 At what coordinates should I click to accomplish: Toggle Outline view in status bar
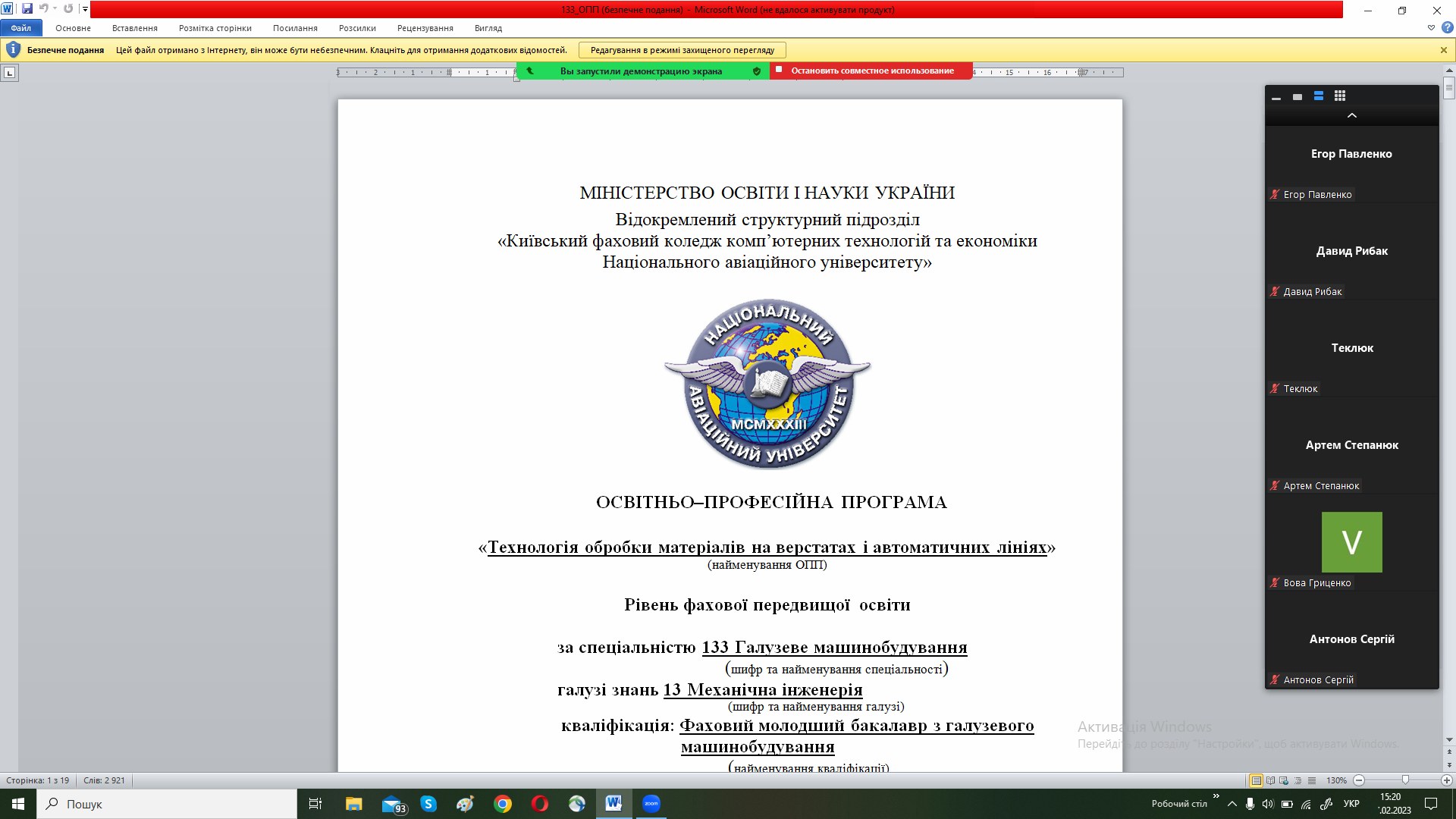[1298, 780]
